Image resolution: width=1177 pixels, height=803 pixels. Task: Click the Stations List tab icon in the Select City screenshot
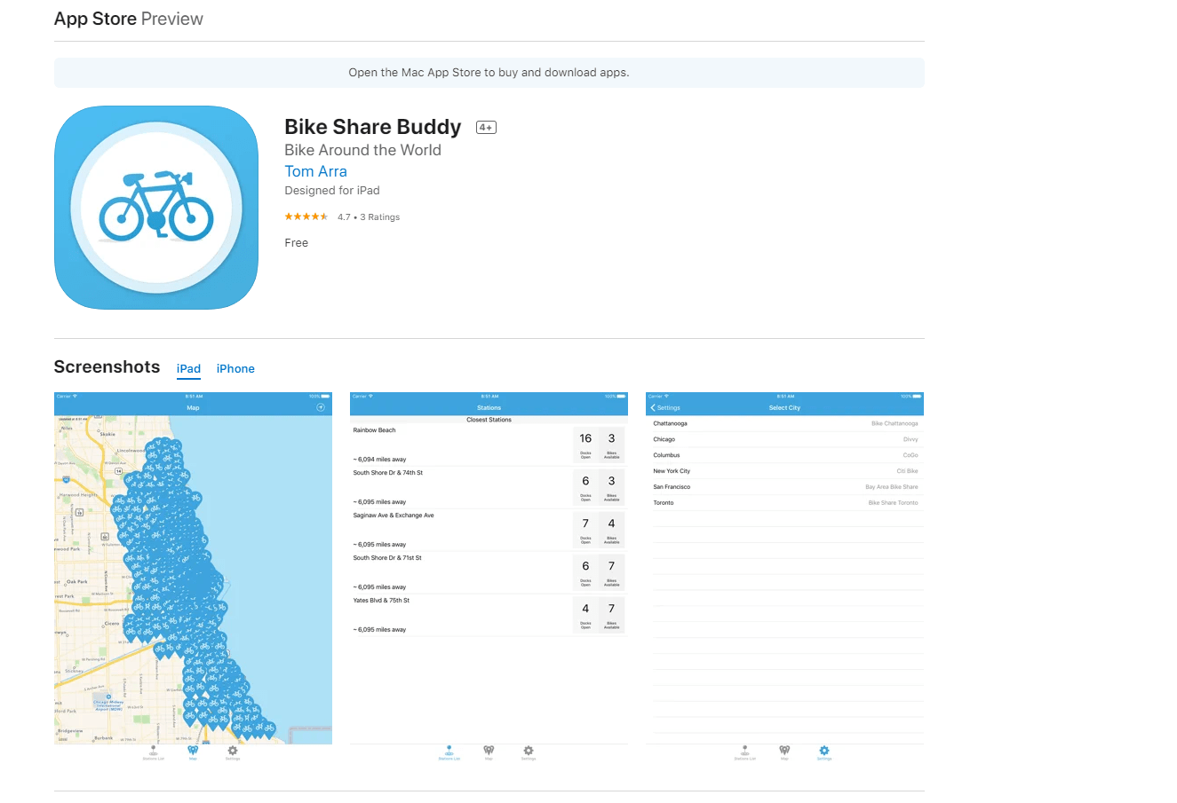[745, 752]
